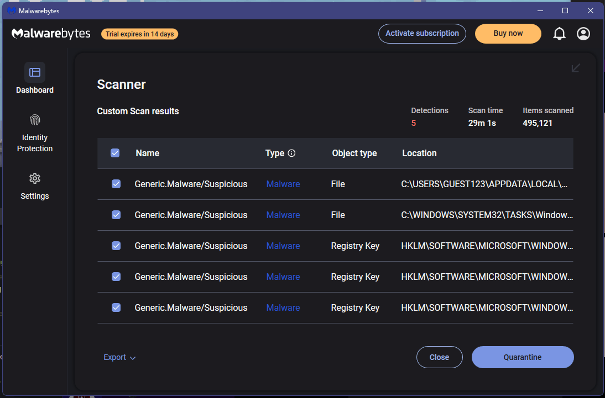605x398 pixels.
Task: Open Settings in the sidebar
Action: pos(35,187)
